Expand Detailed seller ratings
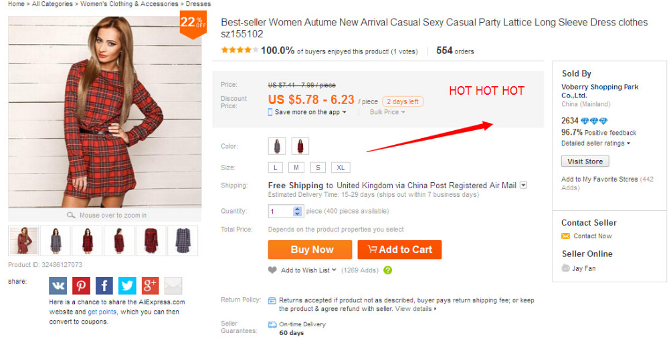The width and height of the screenshot is (669, 341). coord(595,143)
